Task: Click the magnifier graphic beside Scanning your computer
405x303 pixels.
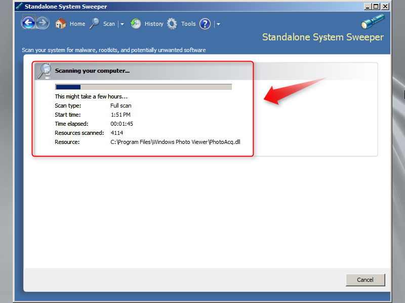Action: (x=44, y=71)
